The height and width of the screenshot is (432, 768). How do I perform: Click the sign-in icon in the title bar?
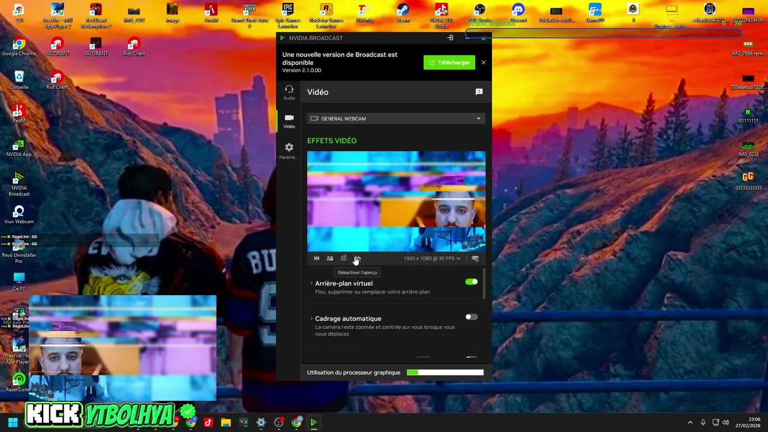coord(450,38)
